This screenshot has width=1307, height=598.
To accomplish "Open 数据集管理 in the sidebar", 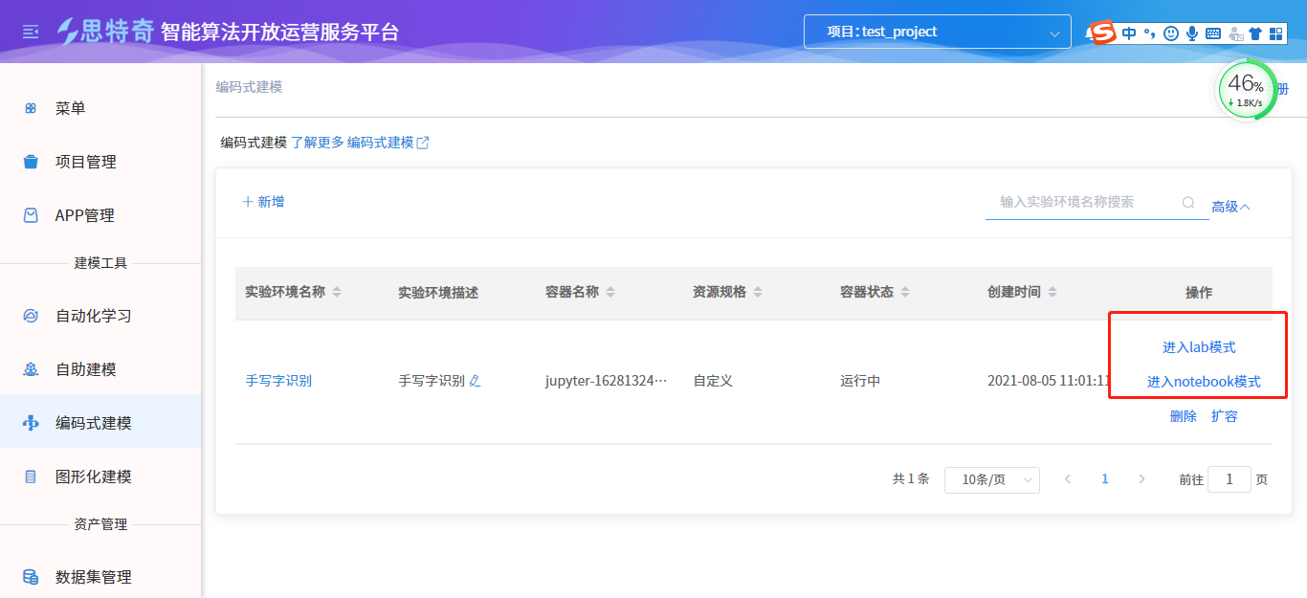I will [100, 577].
